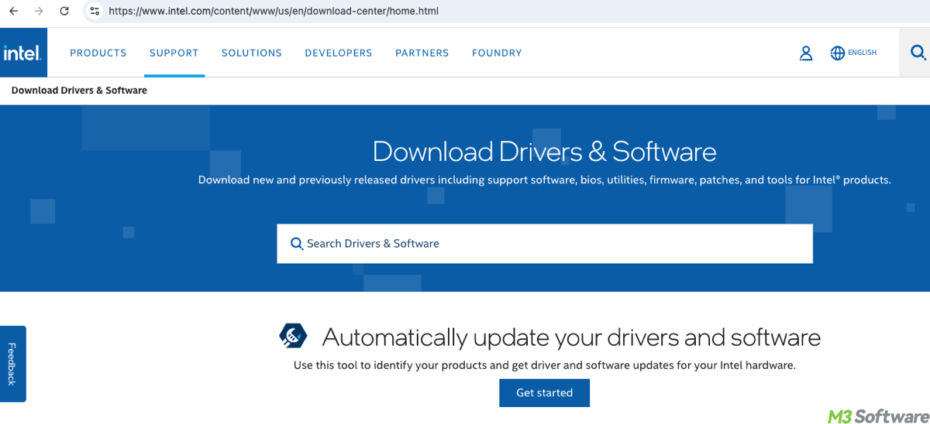Open the user account profile icon
This screenshot has width=930, height=424.
pos(806,53)
